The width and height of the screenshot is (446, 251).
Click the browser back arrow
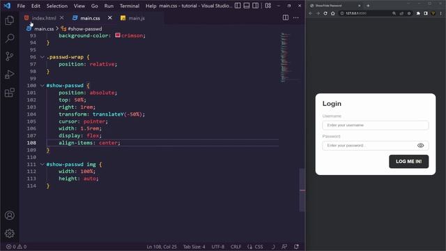[310, 13]
